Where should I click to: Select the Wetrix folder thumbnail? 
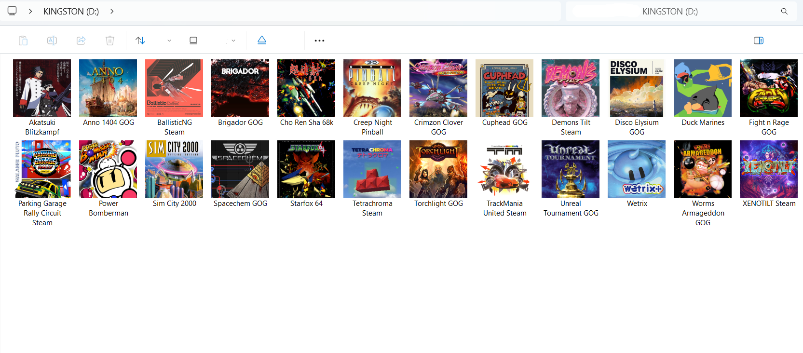coord(637,169)
